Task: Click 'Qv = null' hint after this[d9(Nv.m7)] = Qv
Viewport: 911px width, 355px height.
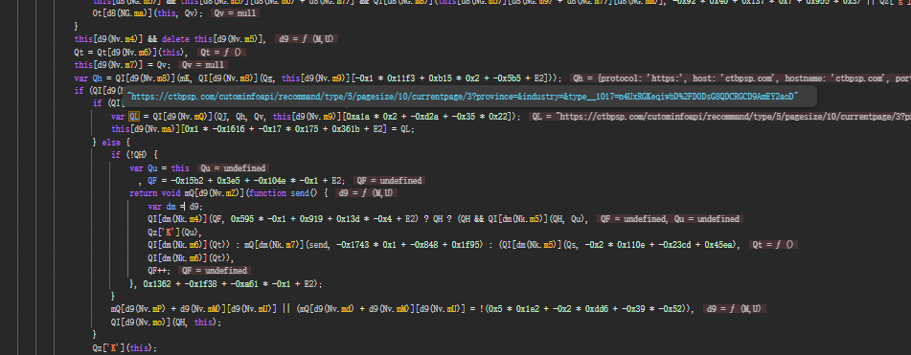Action: (203, 65)
